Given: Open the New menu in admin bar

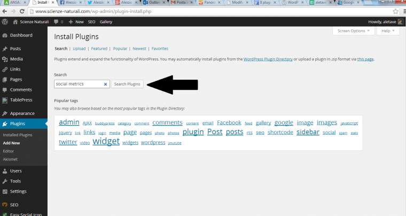Looking at the screenshot, I should [x=76, y=22].
